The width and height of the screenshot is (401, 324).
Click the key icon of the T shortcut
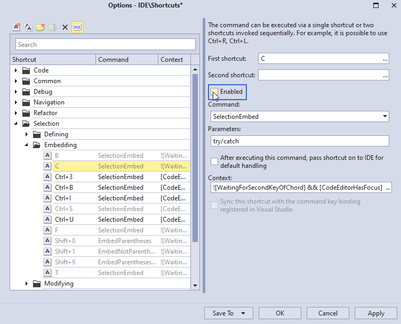tap(47, 273)
